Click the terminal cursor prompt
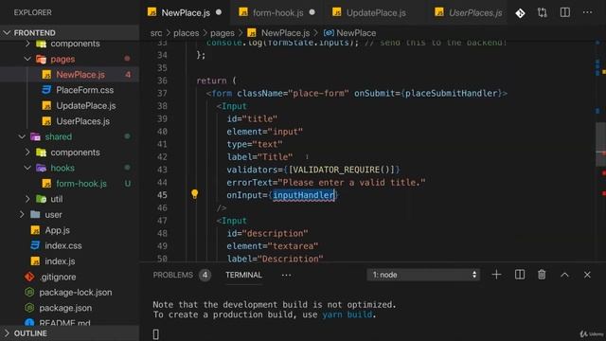The image size is (606, 341). point(155,334)
